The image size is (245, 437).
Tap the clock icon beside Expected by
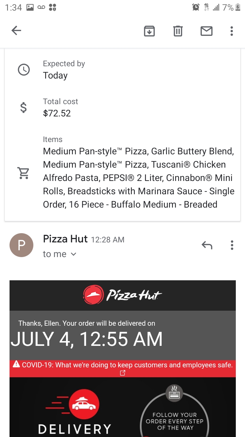pos(23,70)
